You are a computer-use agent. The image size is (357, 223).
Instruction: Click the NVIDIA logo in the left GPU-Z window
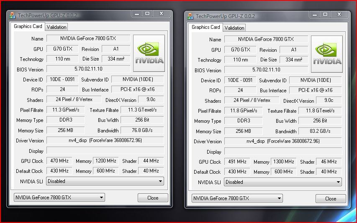click(149, 53)
